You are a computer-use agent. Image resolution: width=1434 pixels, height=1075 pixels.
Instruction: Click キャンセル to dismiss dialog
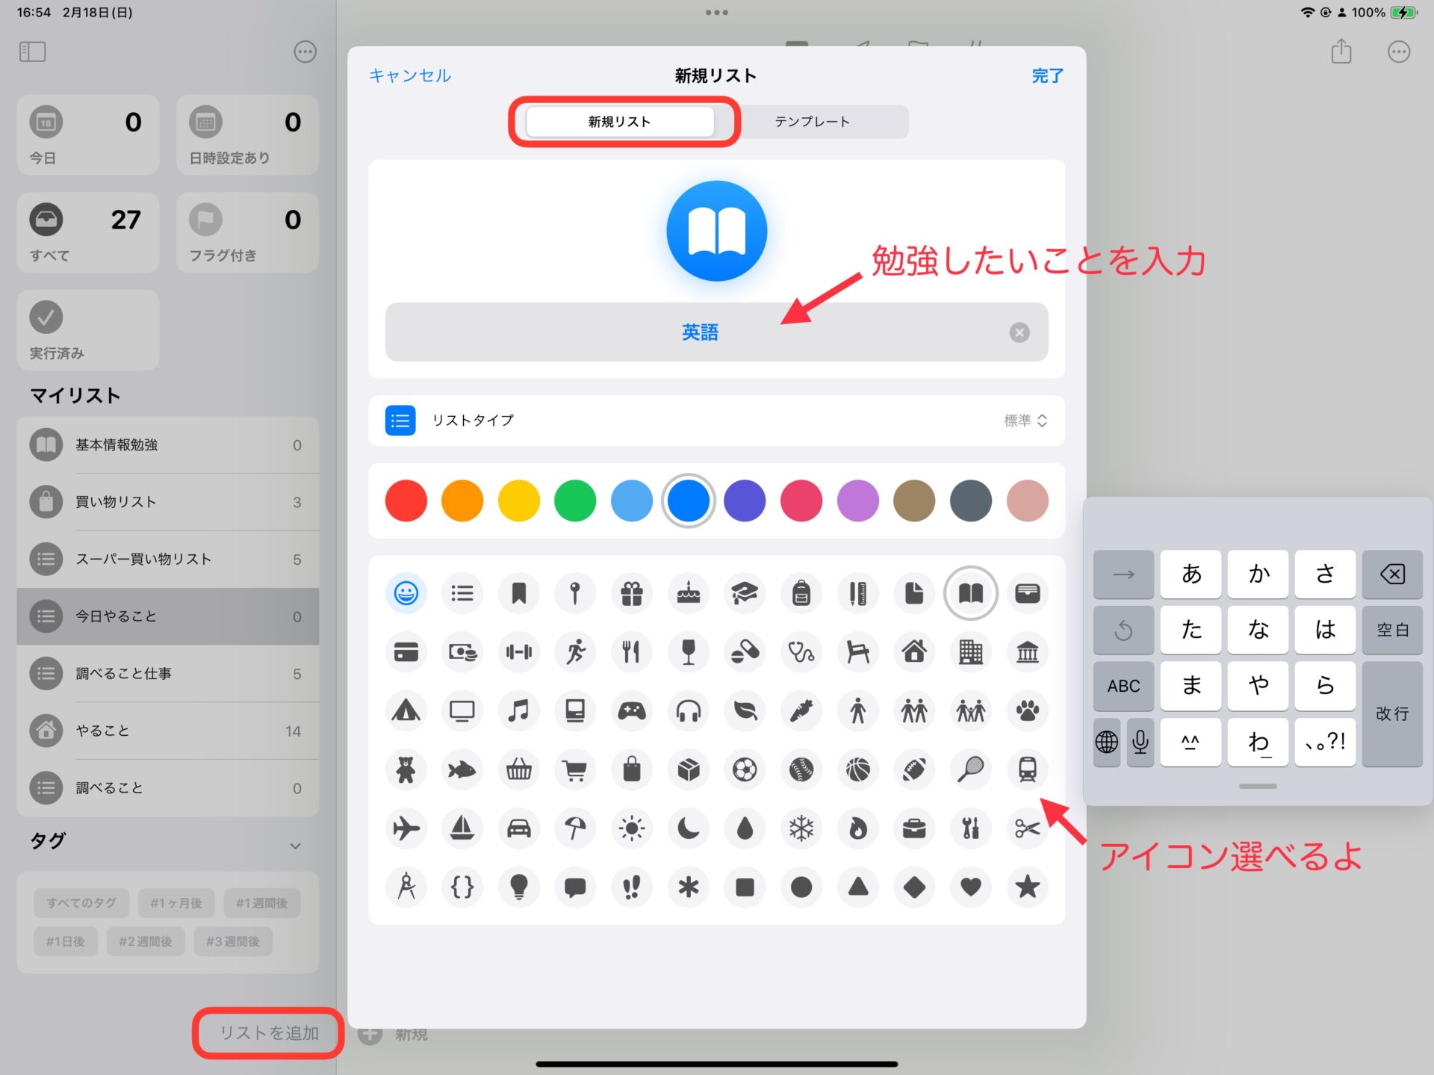(410, 75)
